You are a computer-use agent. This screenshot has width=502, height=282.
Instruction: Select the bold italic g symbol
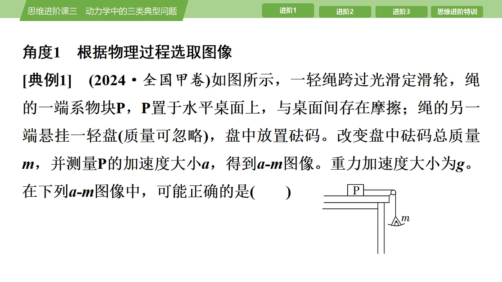tap(460, 165)
